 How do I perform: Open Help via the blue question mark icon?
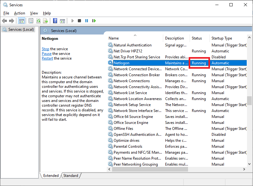click(x=55, y=21)
